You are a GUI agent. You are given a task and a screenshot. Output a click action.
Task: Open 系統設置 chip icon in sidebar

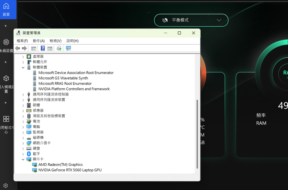[6, 42]
